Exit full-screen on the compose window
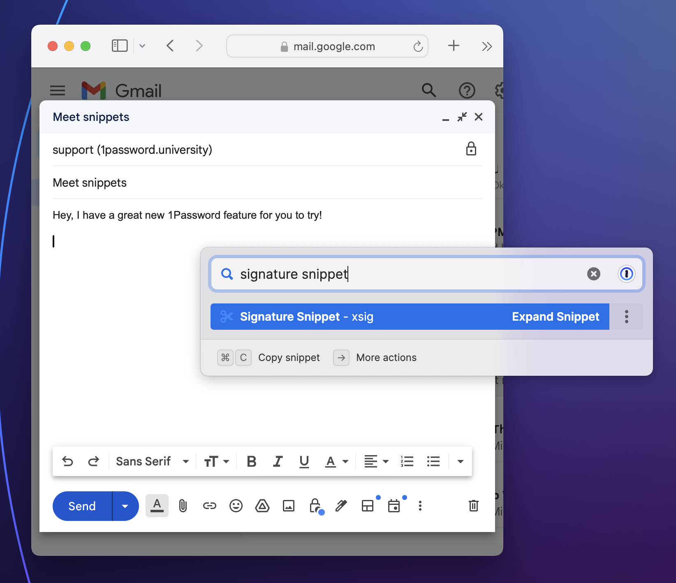Image resolution: width=676 pixels, height=583 pixels. pyautogui.click(x=462, y=117)
